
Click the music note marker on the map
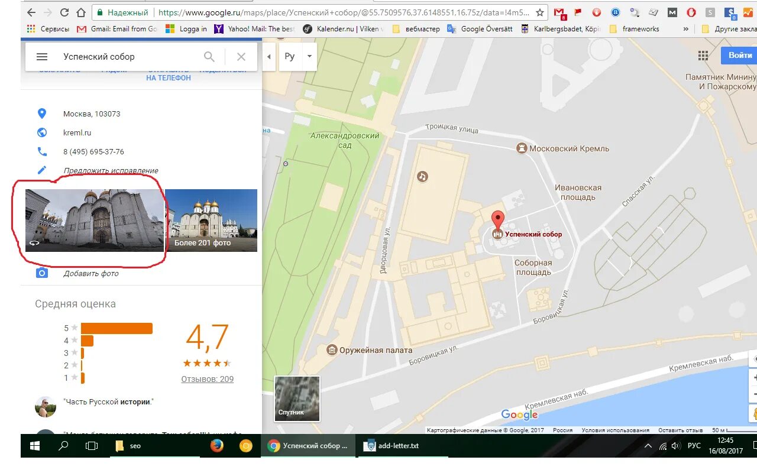(x=422, y=176)
